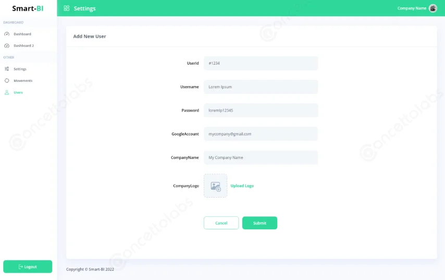Viewport: 445px width, 280px height.
Task: Focus the UserId input field
Action: click(261, 63)
